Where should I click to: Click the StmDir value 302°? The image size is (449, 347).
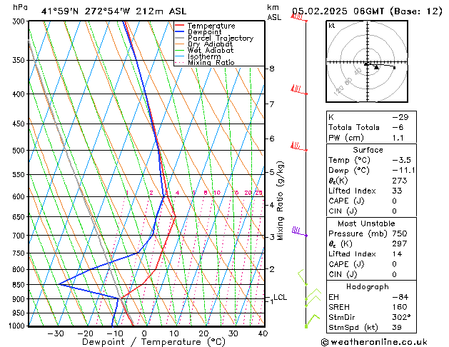pyautogui.click(x=401, y=317)
